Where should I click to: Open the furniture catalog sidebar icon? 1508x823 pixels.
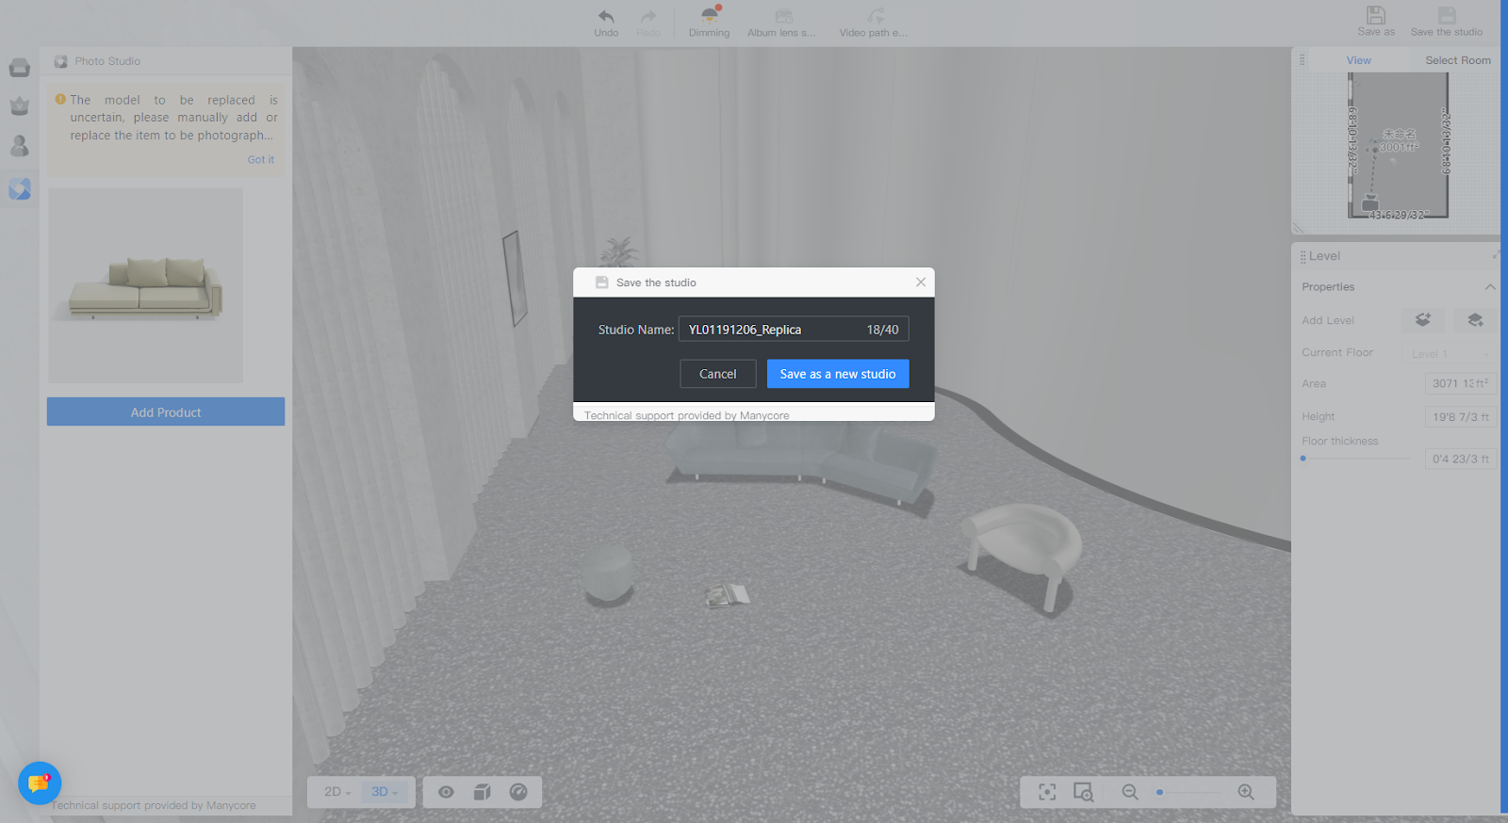point(20,68)
